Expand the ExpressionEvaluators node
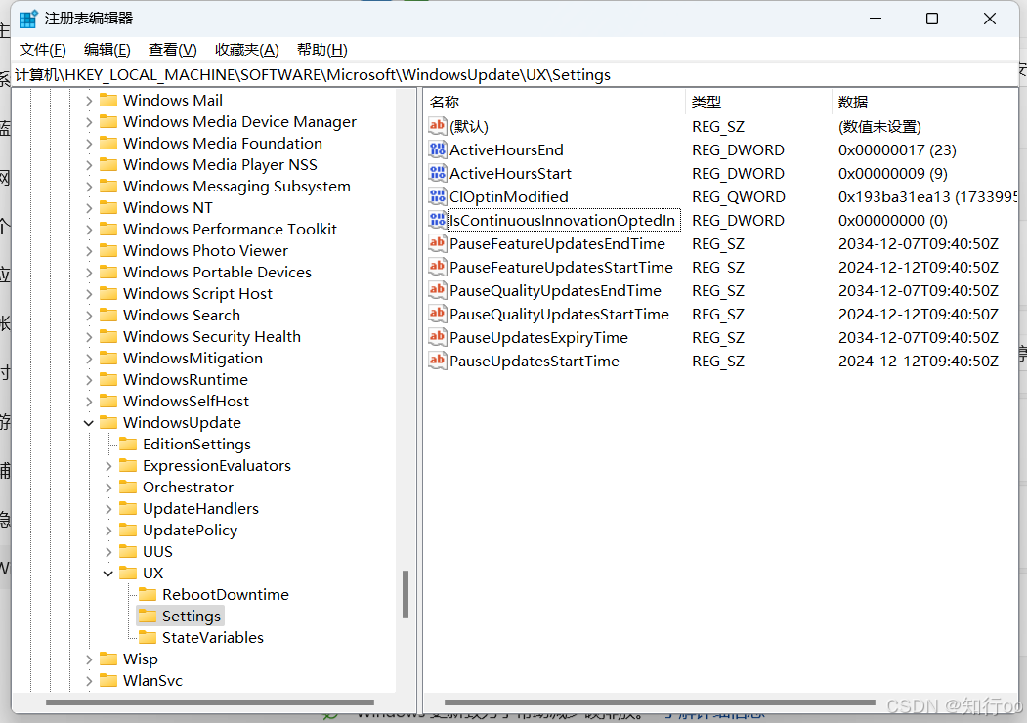Screen dimensions: 1027x723 (x=108, y=466)
